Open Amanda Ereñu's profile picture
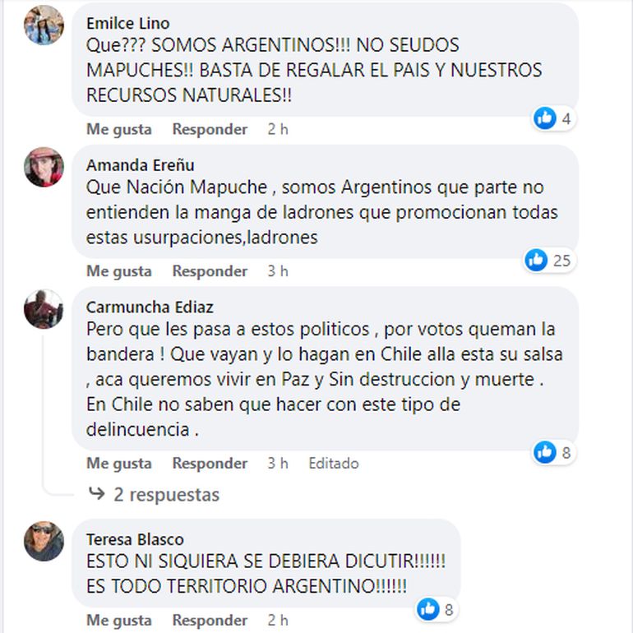 click(44, 167)
